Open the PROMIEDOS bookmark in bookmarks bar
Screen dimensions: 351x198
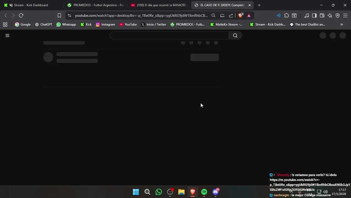[187, 24]
